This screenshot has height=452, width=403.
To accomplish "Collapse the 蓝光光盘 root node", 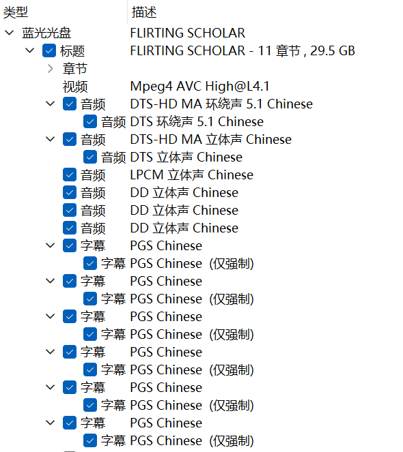I will click(x=10, y=33).
